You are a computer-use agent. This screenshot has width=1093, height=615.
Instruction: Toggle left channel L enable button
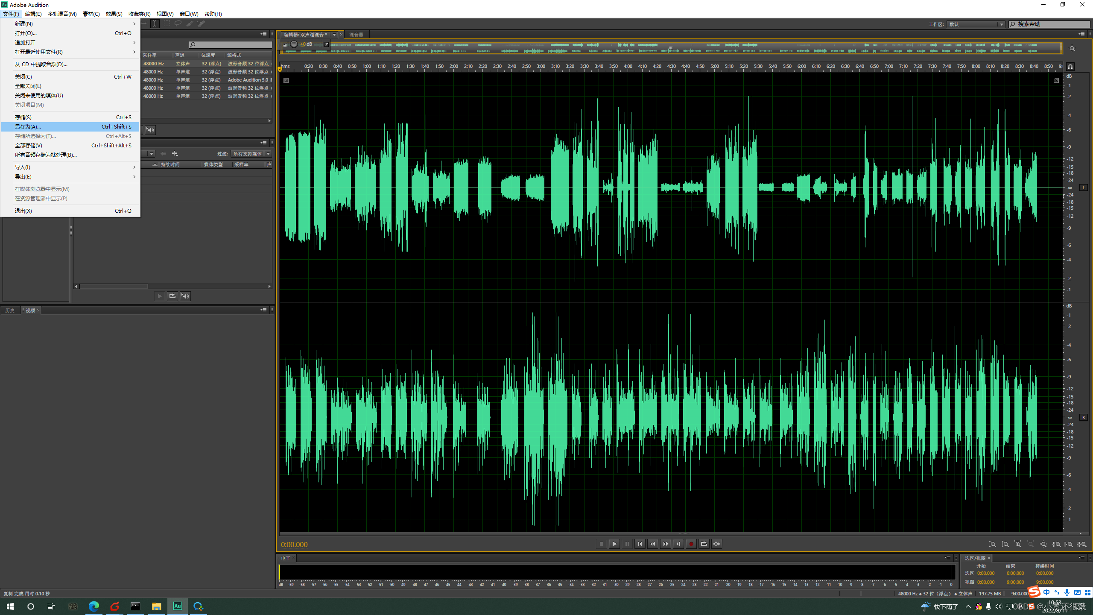(1084, 187)
